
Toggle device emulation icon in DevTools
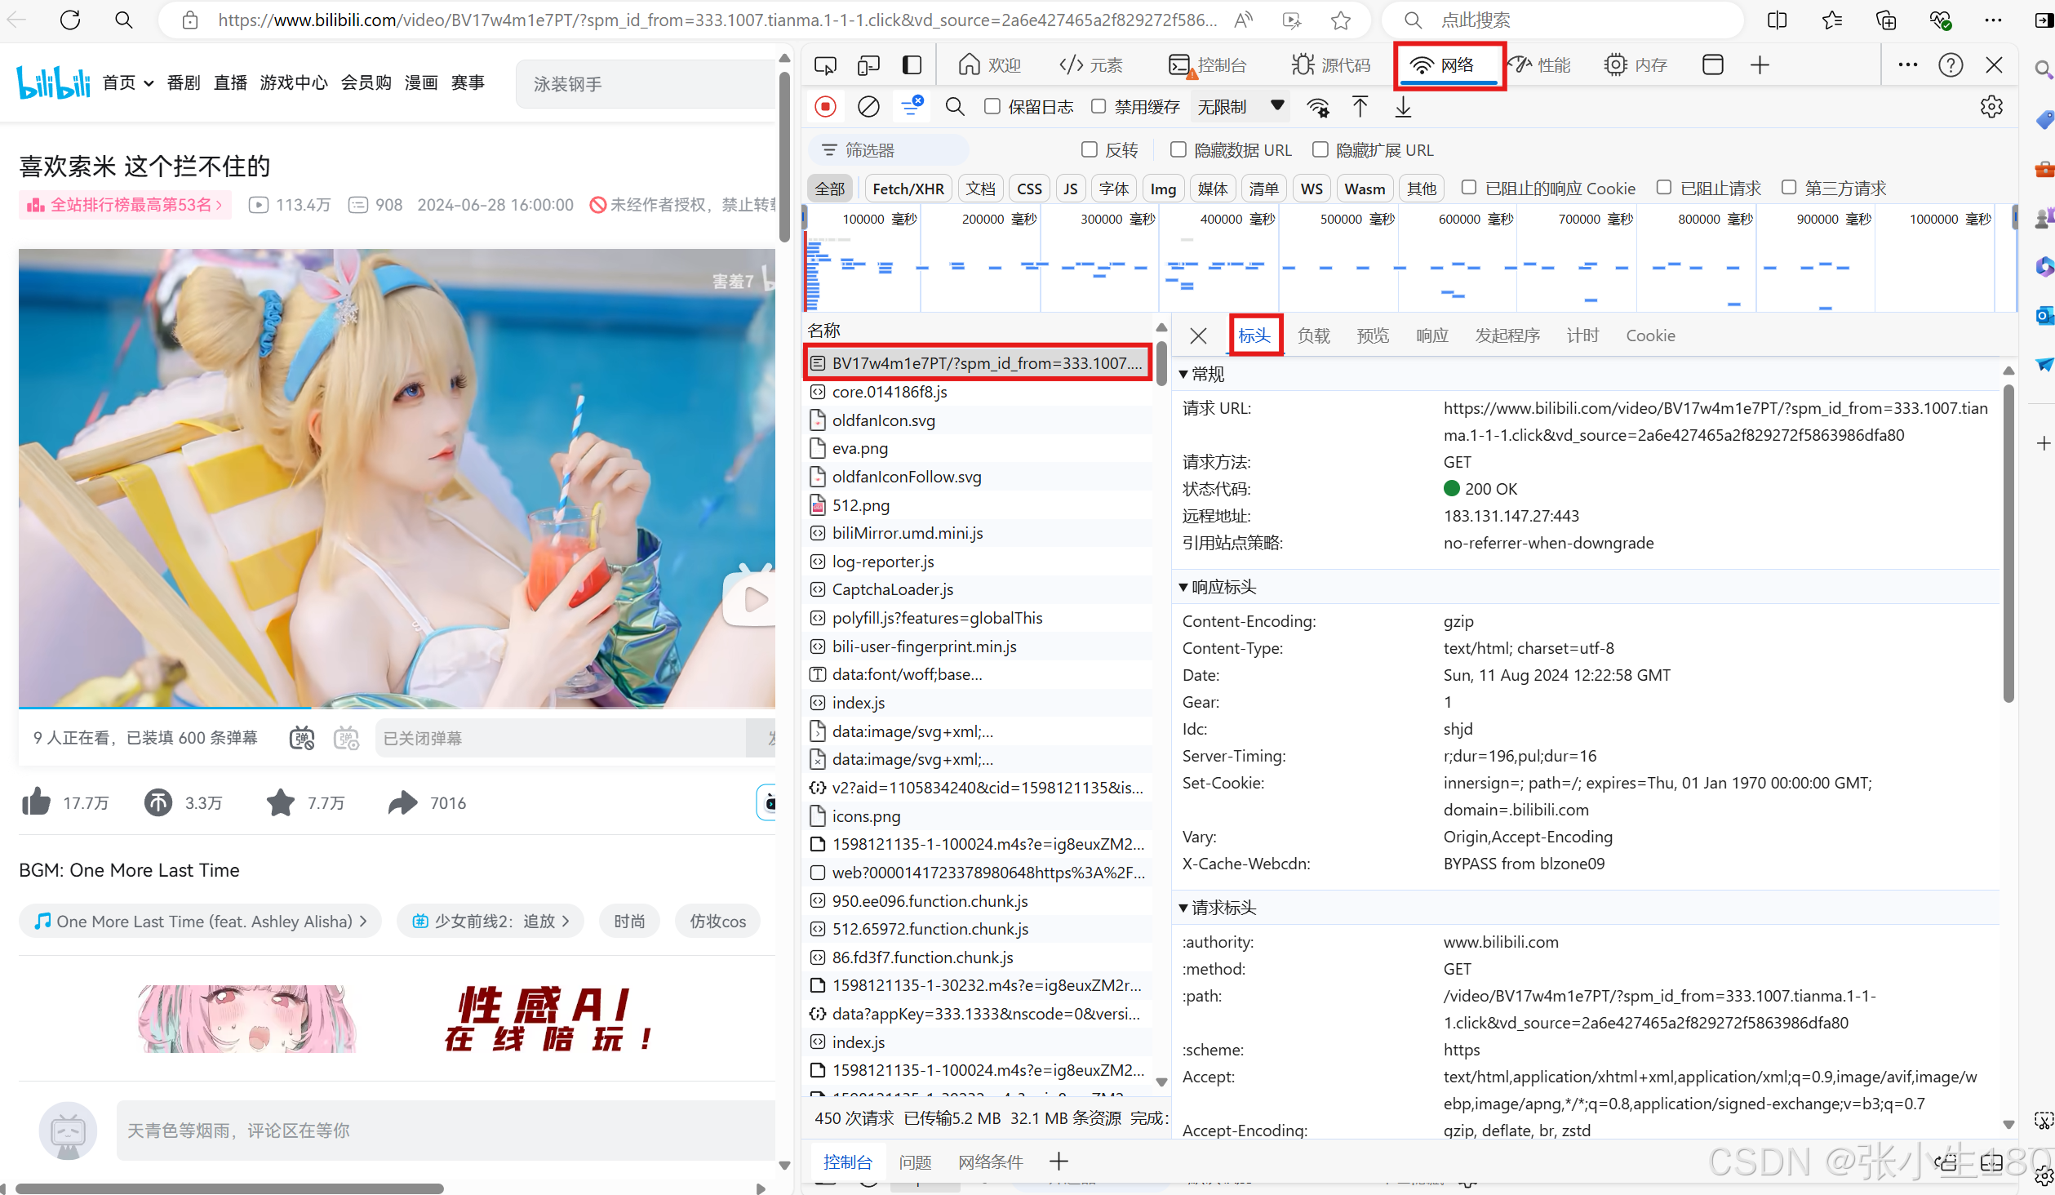click(x=868, y=65)
